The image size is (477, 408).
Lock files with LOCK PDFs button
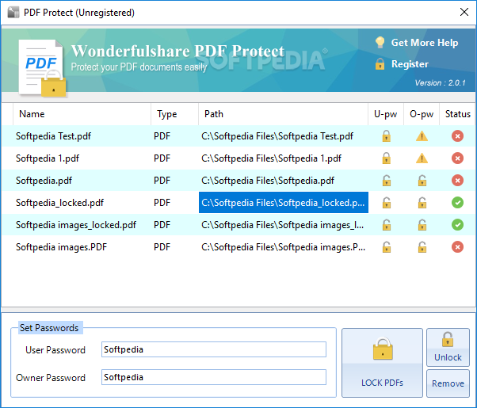click(x=382, y=363)
